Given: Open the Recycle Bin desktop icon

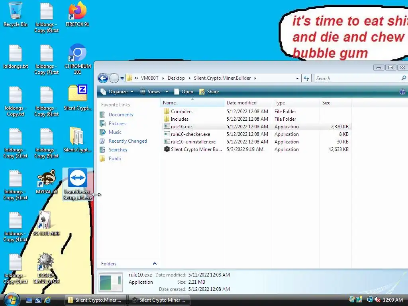Looking at the screenshot, I should coord(16,14).
